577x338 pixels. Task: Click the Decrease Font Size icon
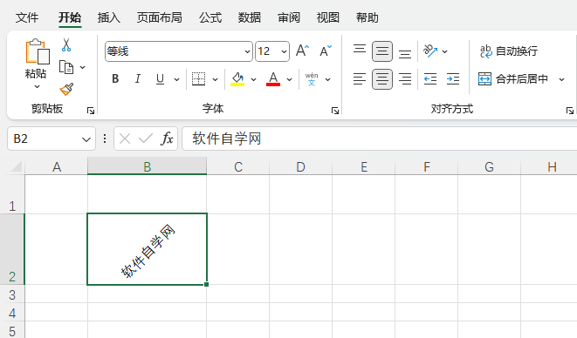[326, 51]
